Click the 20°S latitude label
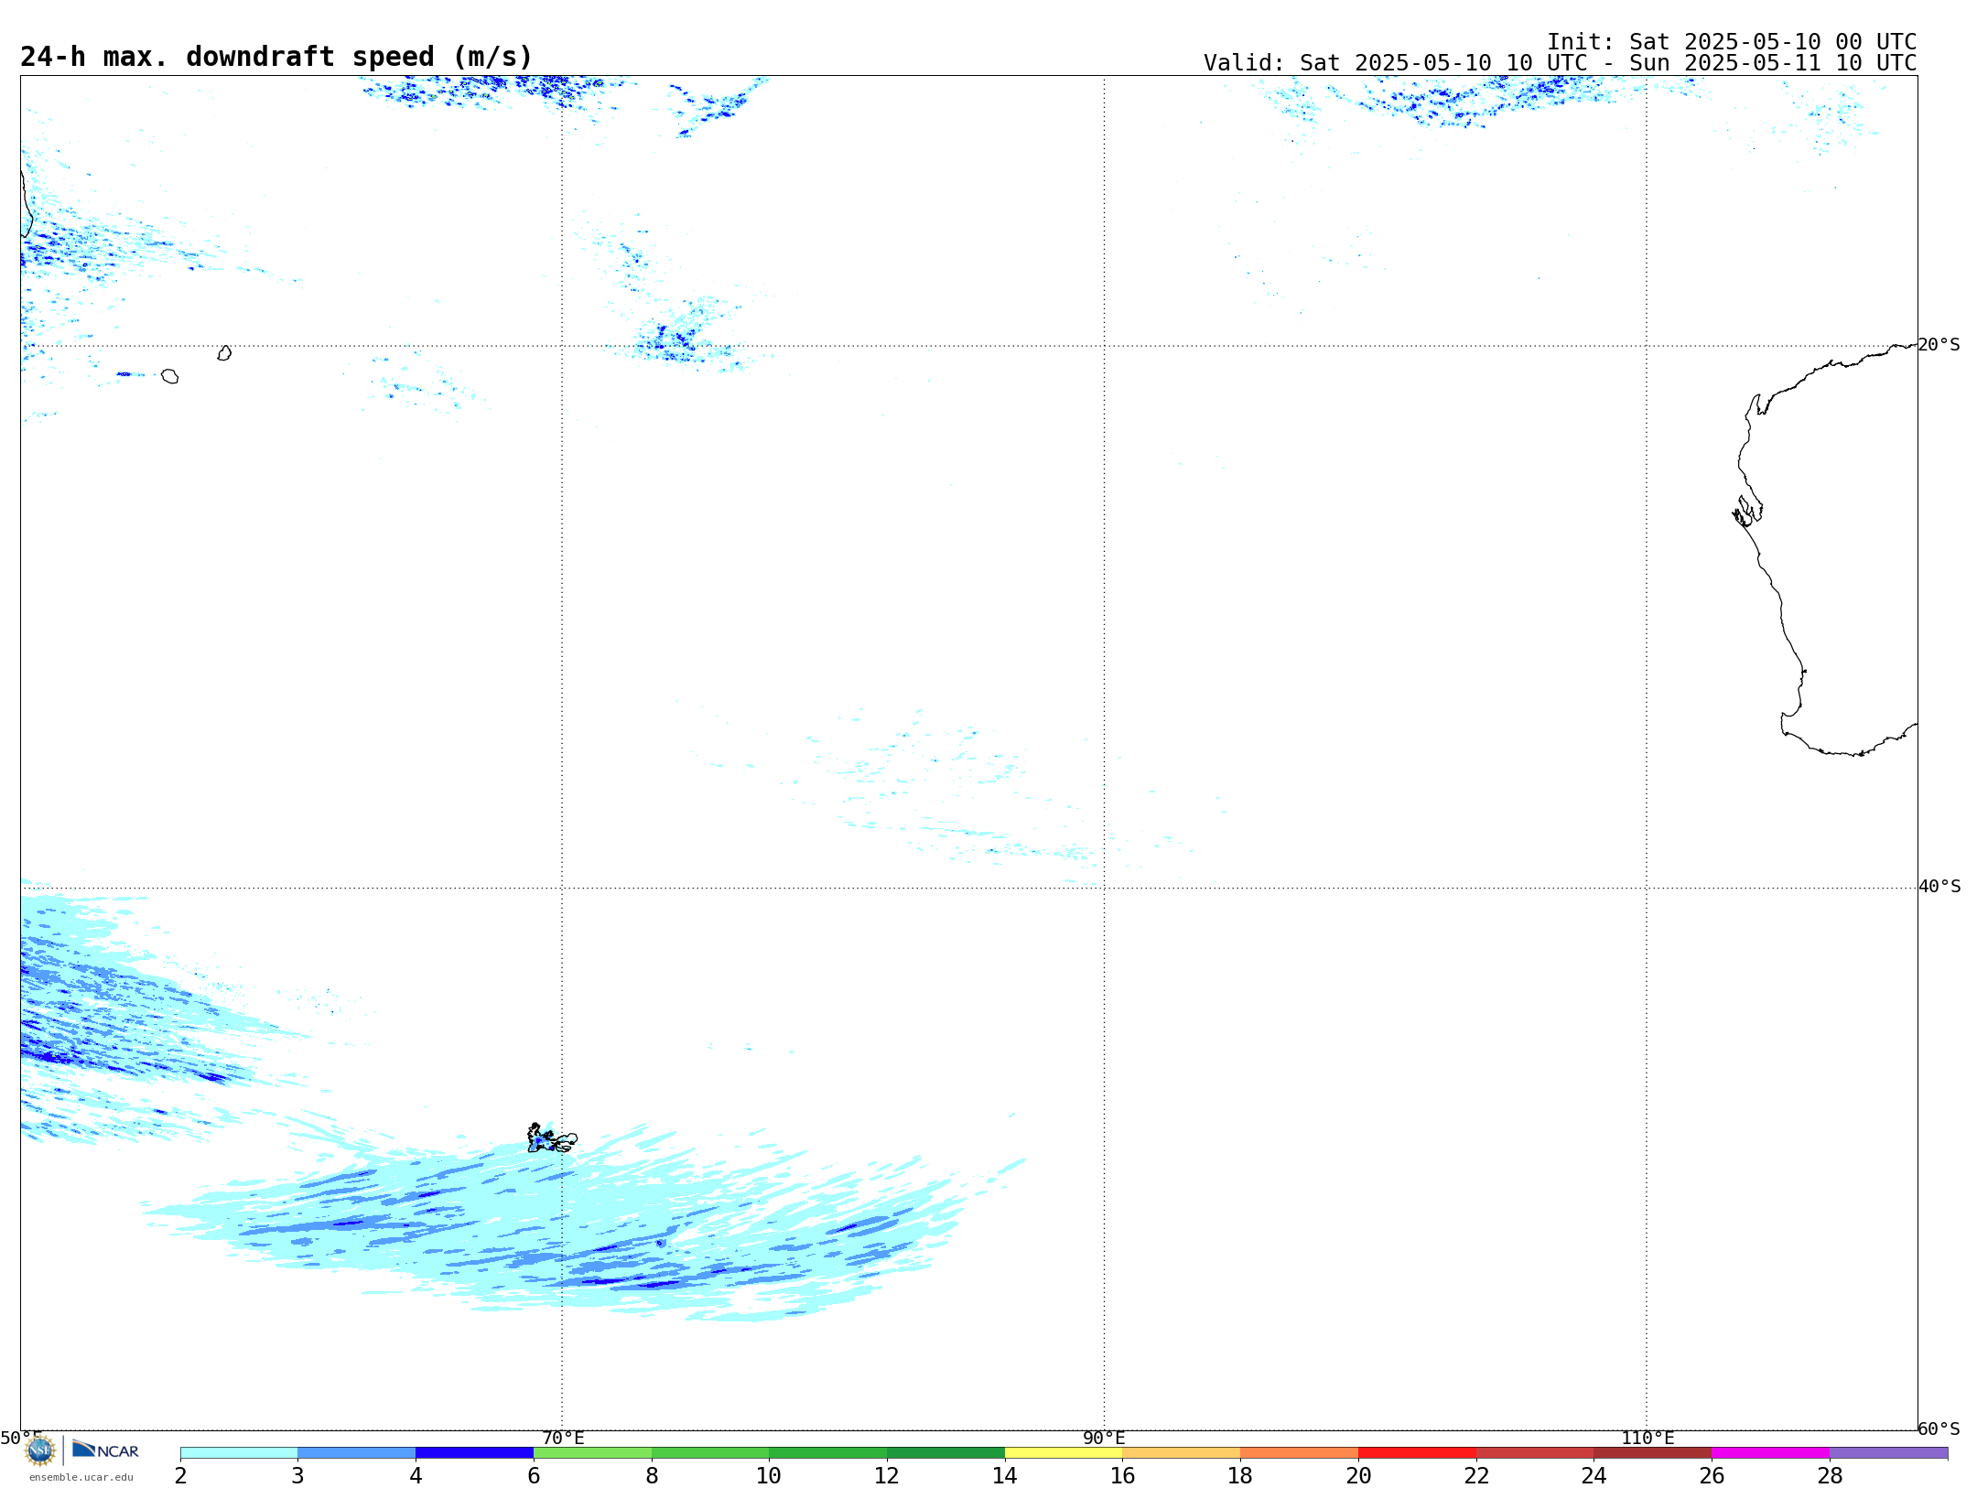Viewport: 1977px width, 1488px height. [x=1939, y=345]
